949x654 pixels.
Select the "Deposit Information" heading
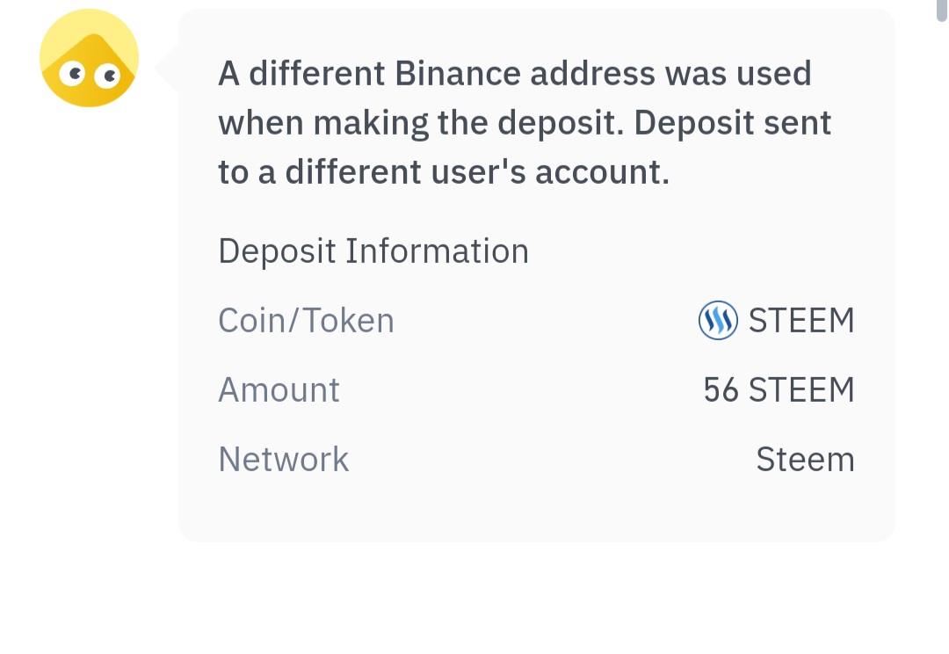click(x=373, y=251)
